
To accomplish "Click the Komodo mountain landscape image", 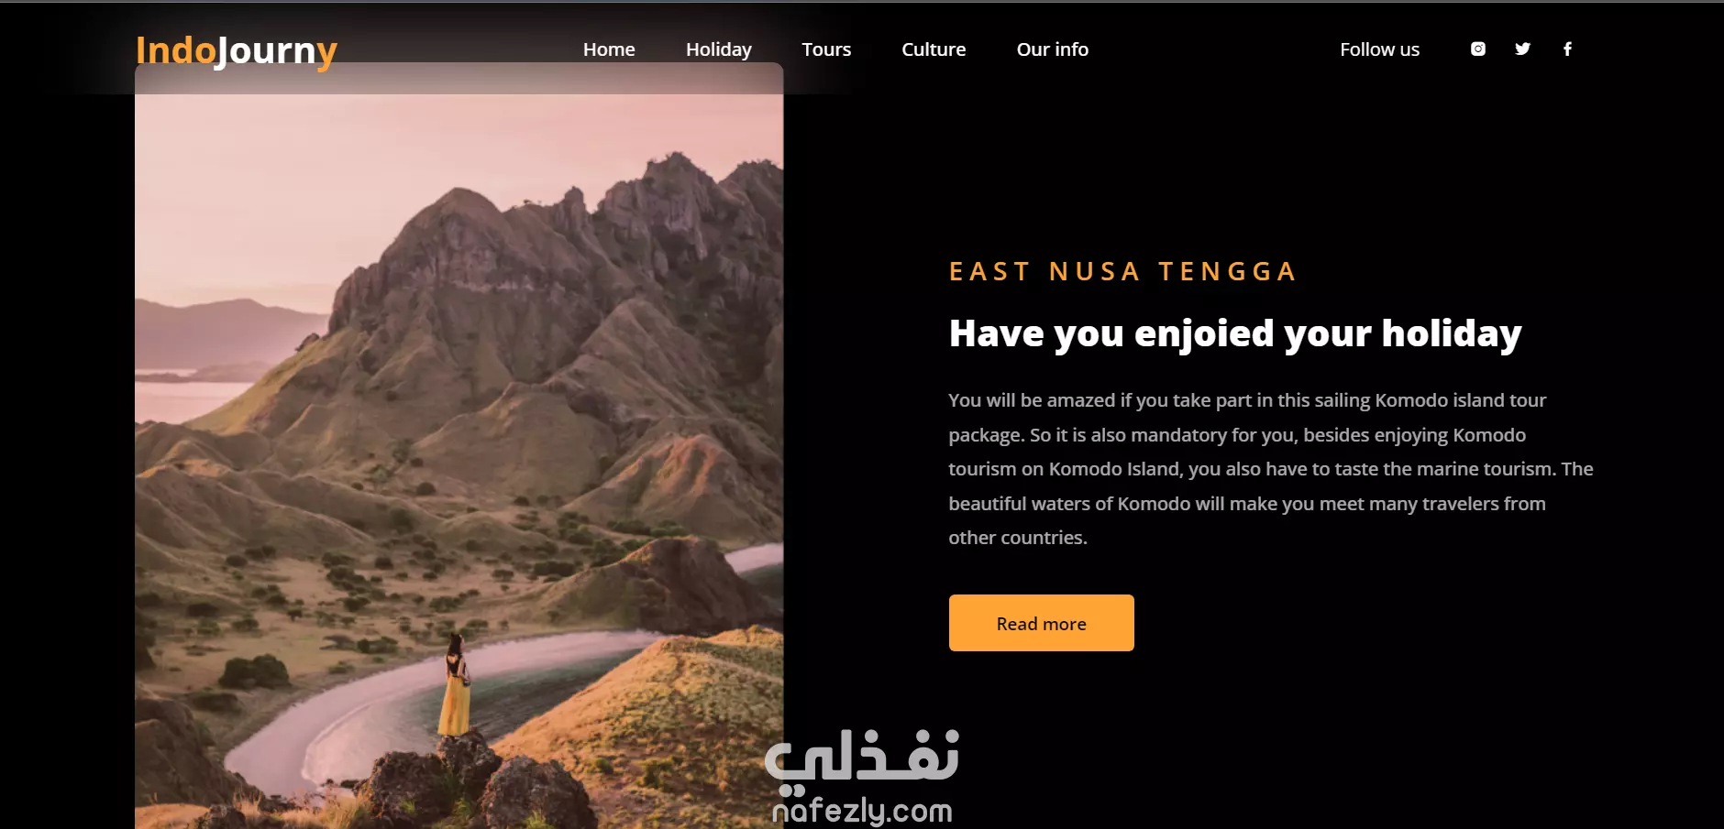I will (x=459, y=446).
